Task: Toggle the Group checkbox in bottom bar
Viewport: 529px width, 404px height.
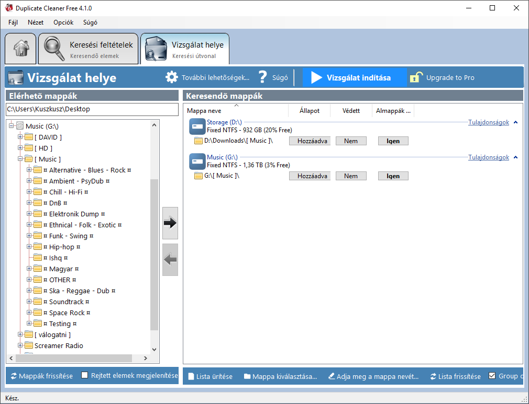Action: (x=492, y=375)
